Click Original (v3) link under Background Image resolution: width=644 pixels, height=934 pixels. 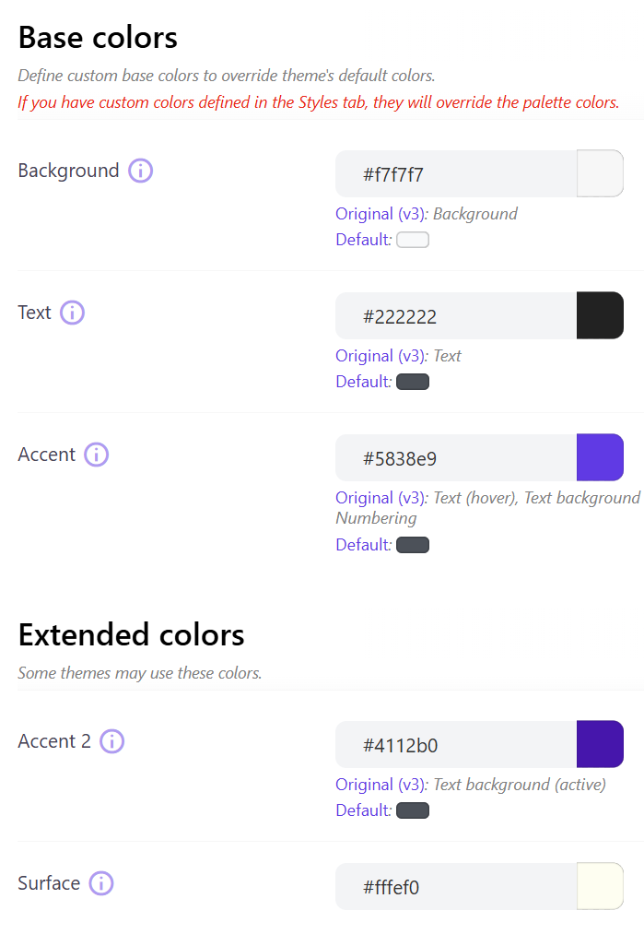pos(380,214)
